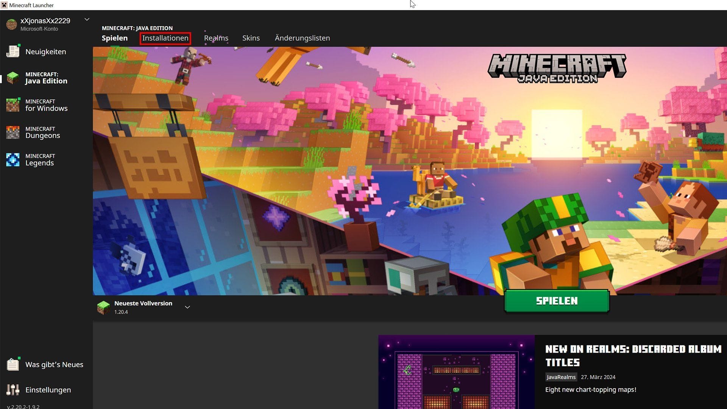Viewport: 727px width, 409px height.
Task: Click the Minecraft Launcher title bar icon
Action: tap(4, 5)
